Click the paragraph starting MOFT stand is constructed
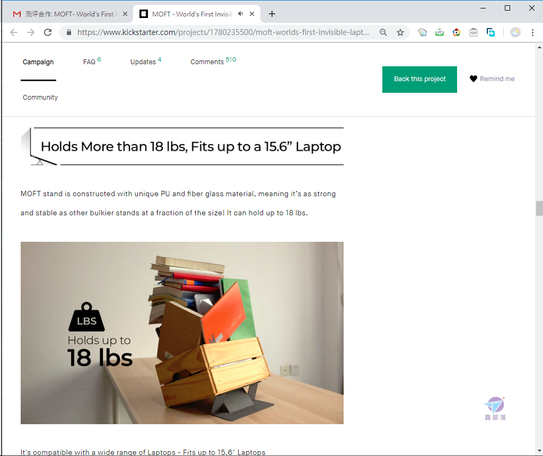The height and width of the screenshot is (456, 543). tap(178, 203)
